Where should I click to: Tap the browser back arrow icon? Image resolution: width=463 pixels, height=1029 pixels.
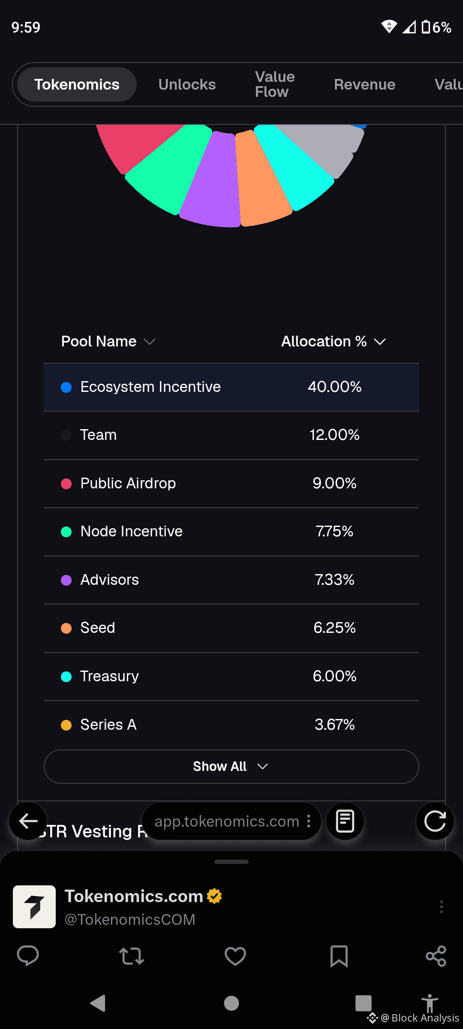tap(28, 821)
